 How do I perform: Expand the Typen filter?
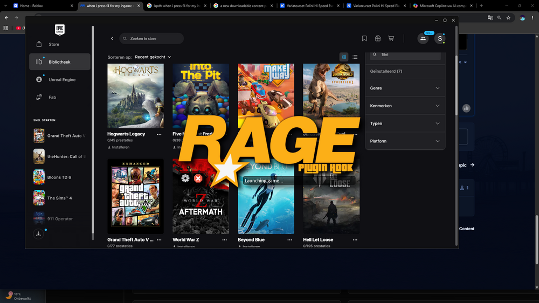(x=405, y=123)
